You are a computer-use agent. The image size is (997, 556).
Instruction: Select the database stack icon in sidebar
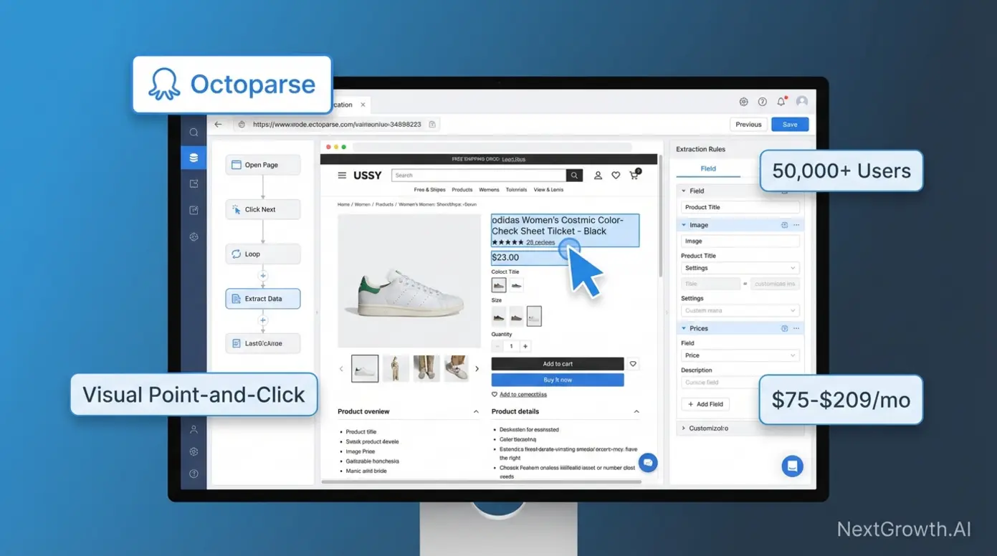tap(194, 158)
